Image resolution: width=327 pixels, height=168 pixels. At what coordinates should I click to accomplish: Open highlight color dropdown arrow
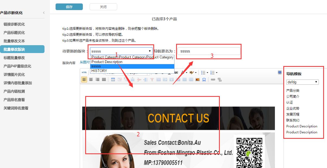[196, 73]
